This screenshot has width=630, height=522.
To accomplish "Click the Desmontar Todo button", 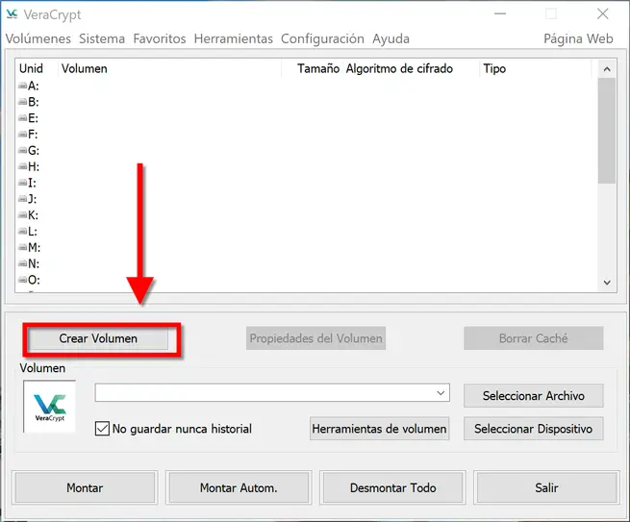I will coord(393,487).
